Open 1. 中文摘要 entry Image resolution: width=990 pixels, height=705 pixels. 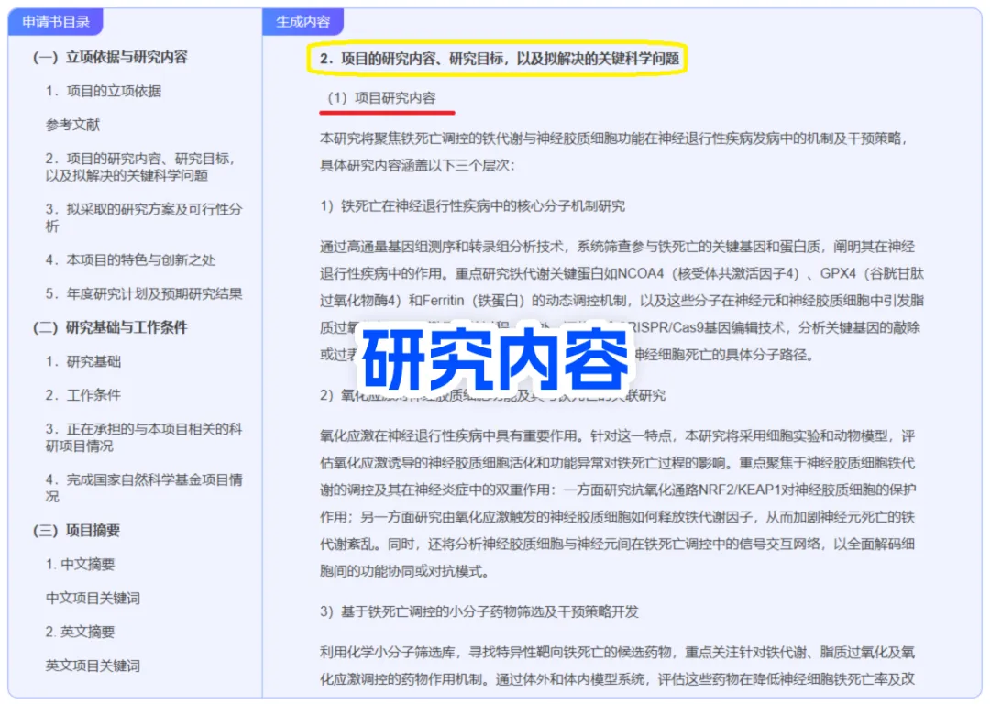[x=80, y=564]
